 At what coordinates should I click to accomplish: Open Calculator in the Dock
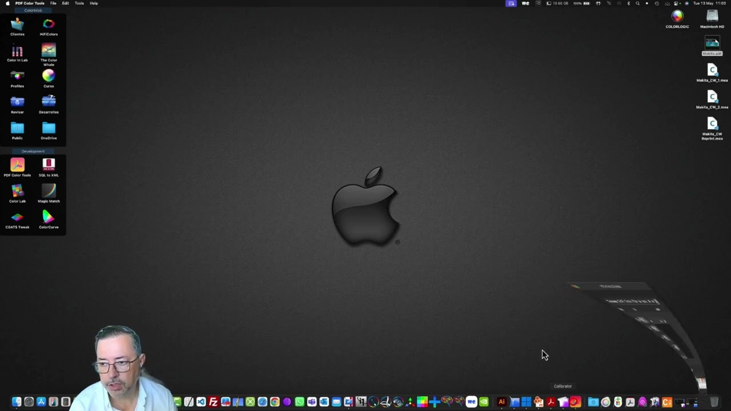tap(66, 402)
